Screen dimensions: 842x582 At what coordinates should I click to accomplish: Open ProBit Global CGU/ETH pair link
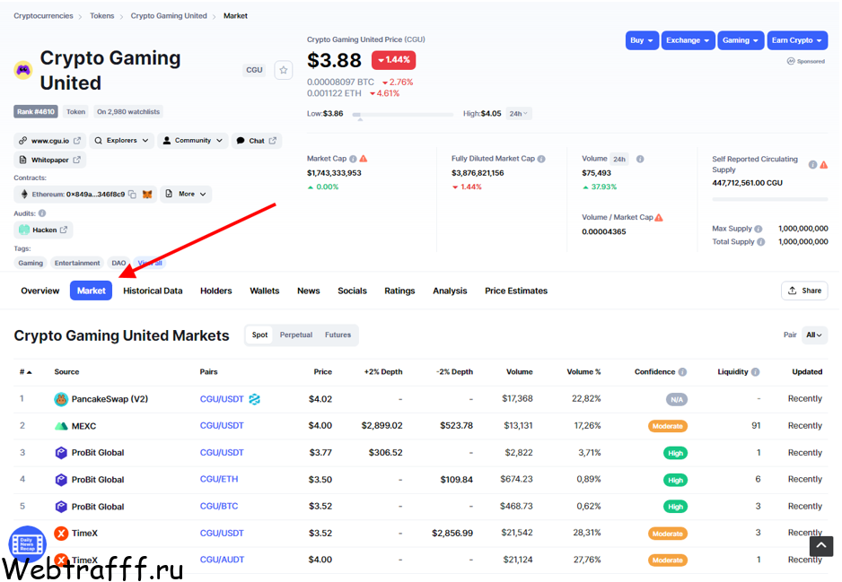[218, 479]
